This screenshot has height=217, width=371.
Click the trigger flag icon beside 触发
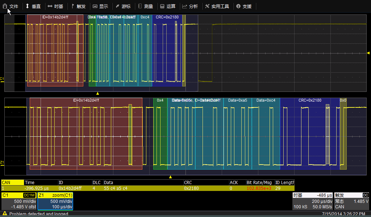[72, 6]
